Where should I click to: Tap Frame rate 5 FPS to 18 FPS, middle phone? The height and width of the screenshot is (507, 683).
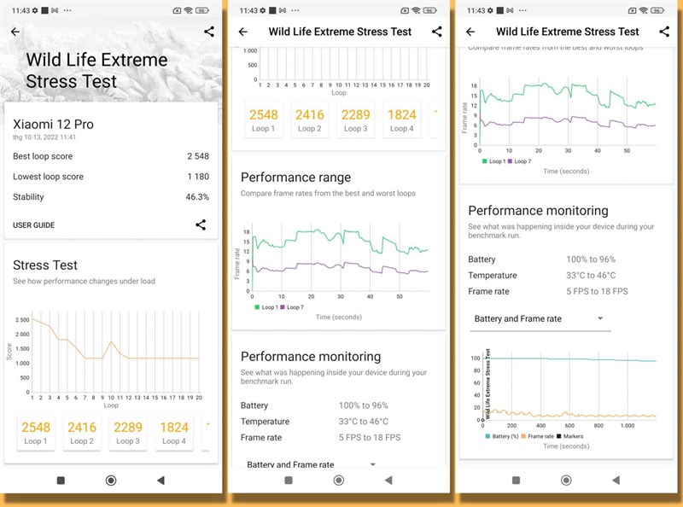point(321,437)
